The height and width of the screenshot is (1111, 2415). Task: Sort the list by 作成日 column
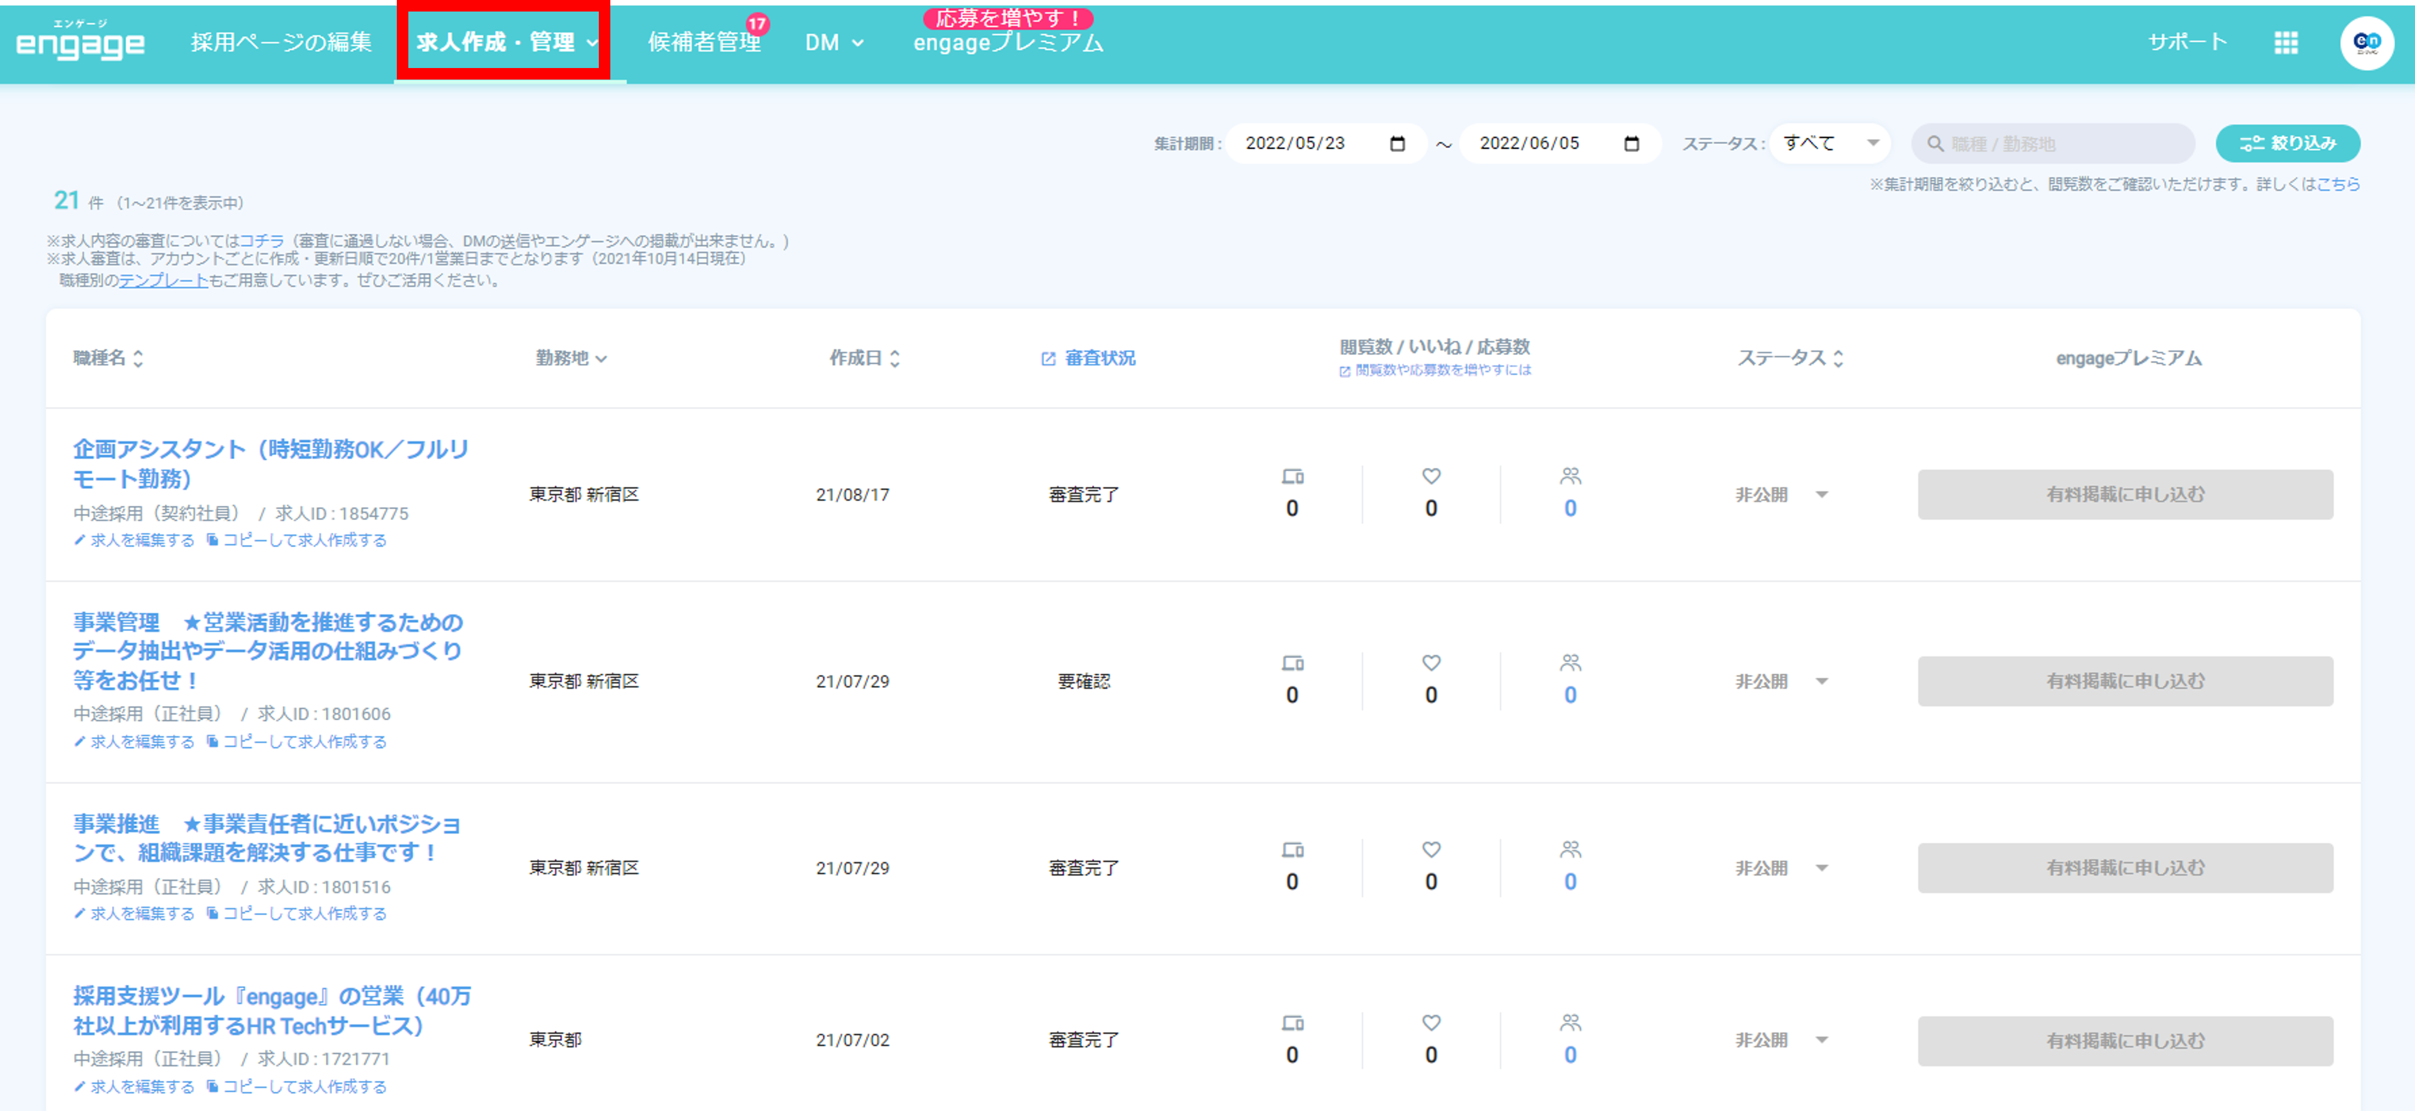pyautogui.click(x=864, y=358)
